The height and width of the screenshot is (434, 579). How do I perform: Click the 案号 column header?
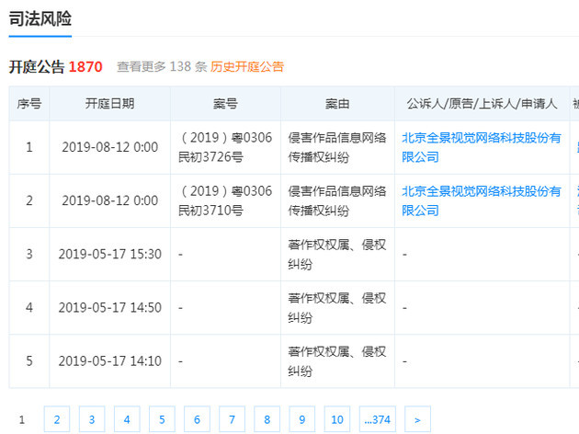(225, 104)
